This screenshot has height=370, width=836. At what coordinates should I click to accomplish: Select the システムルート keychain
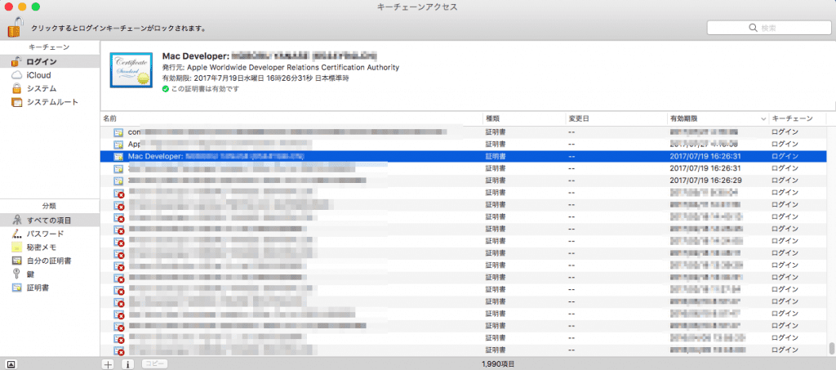52,101
